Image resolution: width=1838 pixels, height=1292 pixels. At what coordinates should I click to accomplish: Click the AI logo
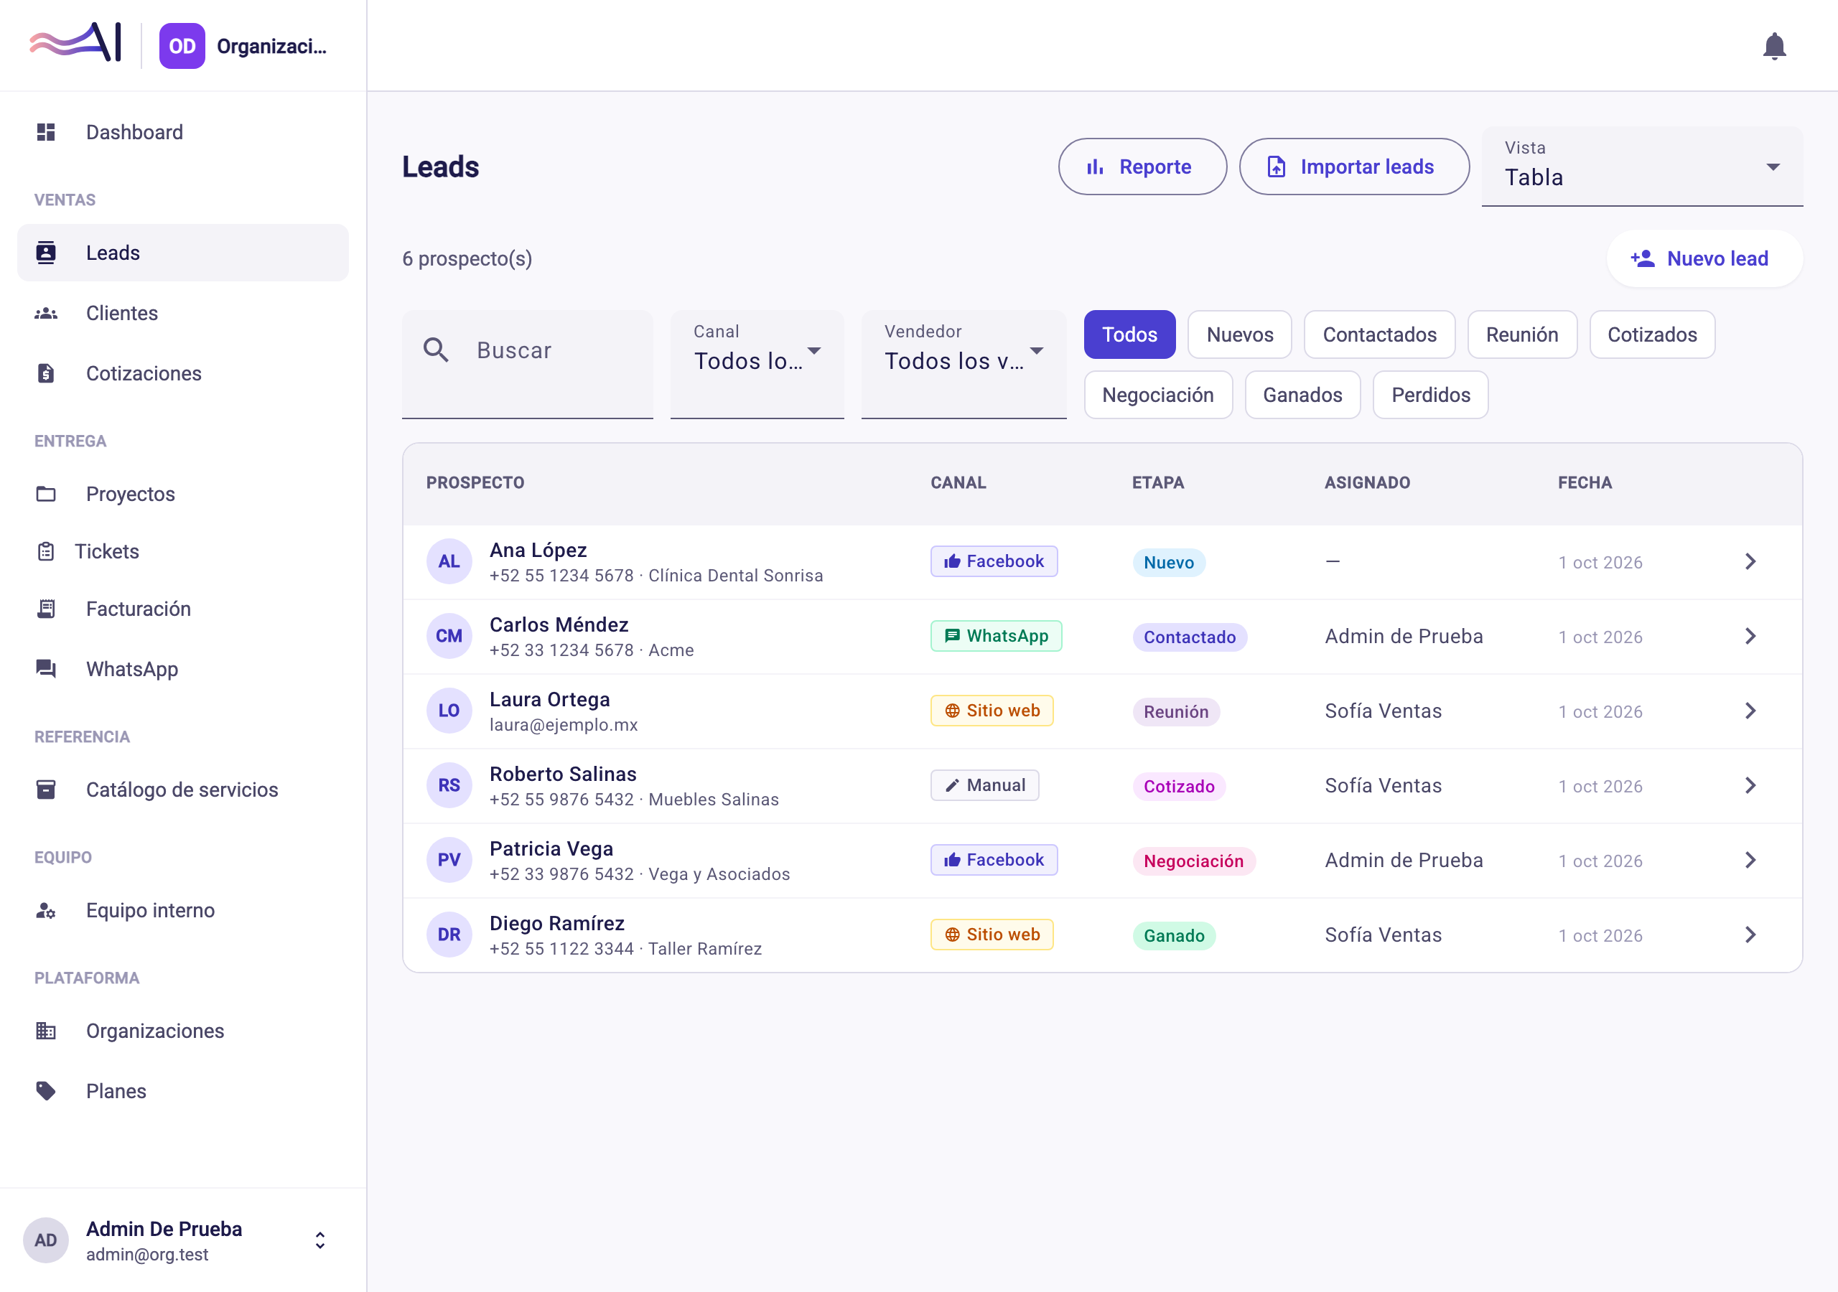pyautogui.click(x=75, y=42)
